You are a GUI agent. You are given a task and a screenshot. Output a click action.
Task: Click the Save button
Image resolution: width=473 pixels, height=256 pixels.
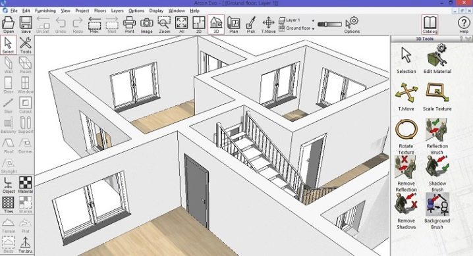(x=26, y=25)
